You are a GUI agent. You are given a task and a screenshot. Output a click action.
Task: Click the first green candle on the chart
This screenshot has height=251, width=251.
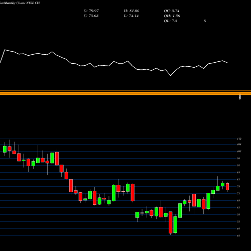pos(5,149)
